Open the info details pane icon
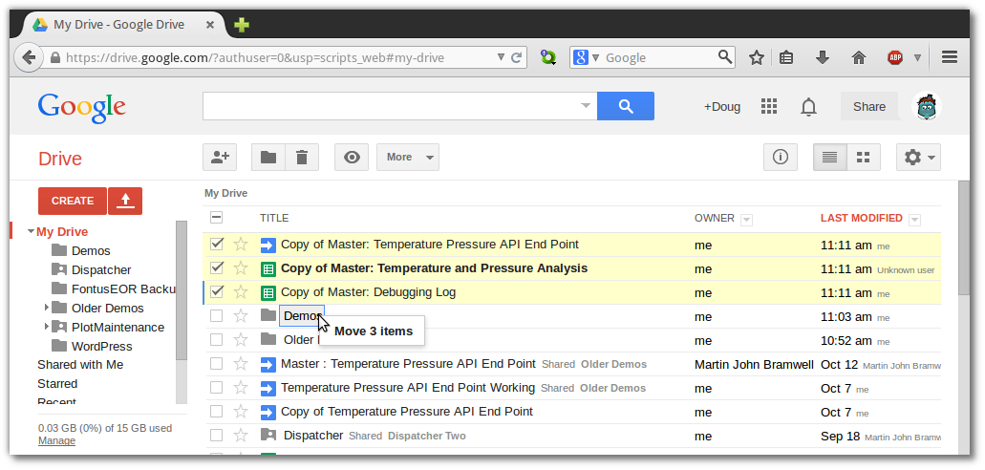985x470 pixels. coord(781,157)
